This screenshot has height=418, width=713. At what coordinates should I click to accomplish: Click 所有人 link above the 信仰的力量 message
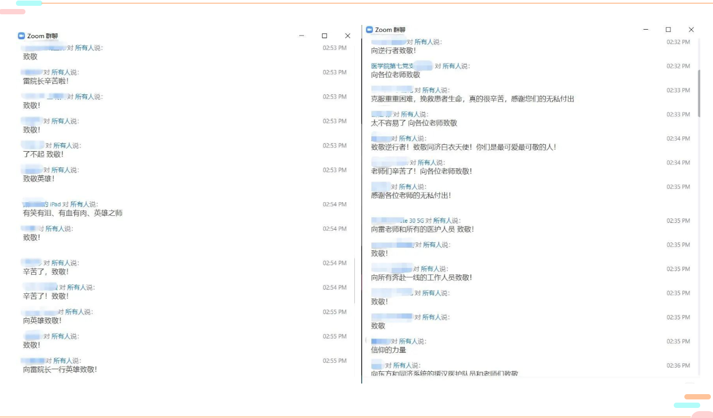pos(408,342)
